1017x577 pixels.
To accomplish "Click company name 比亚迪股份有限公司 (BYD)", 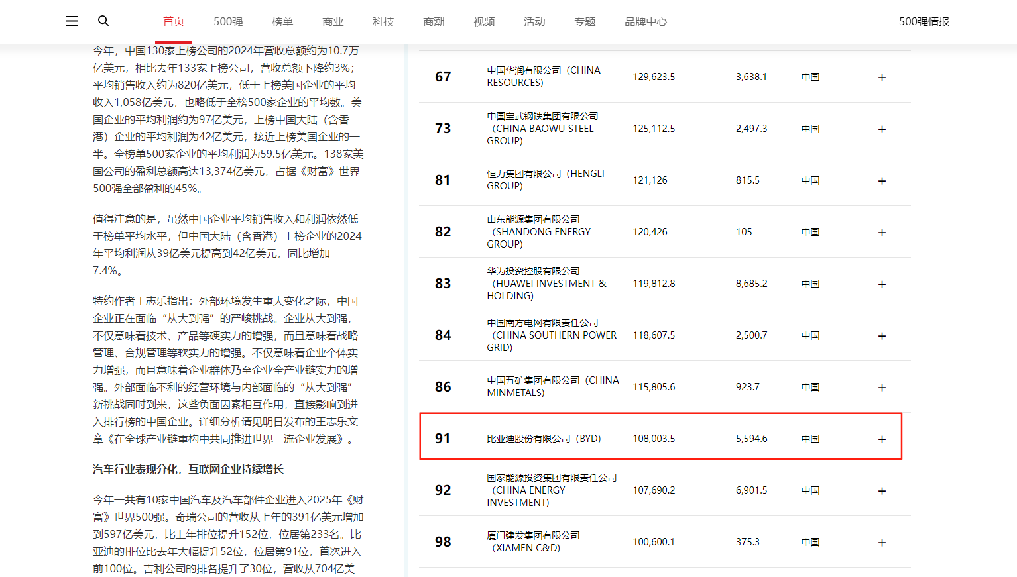I will [x=544, y=439].
